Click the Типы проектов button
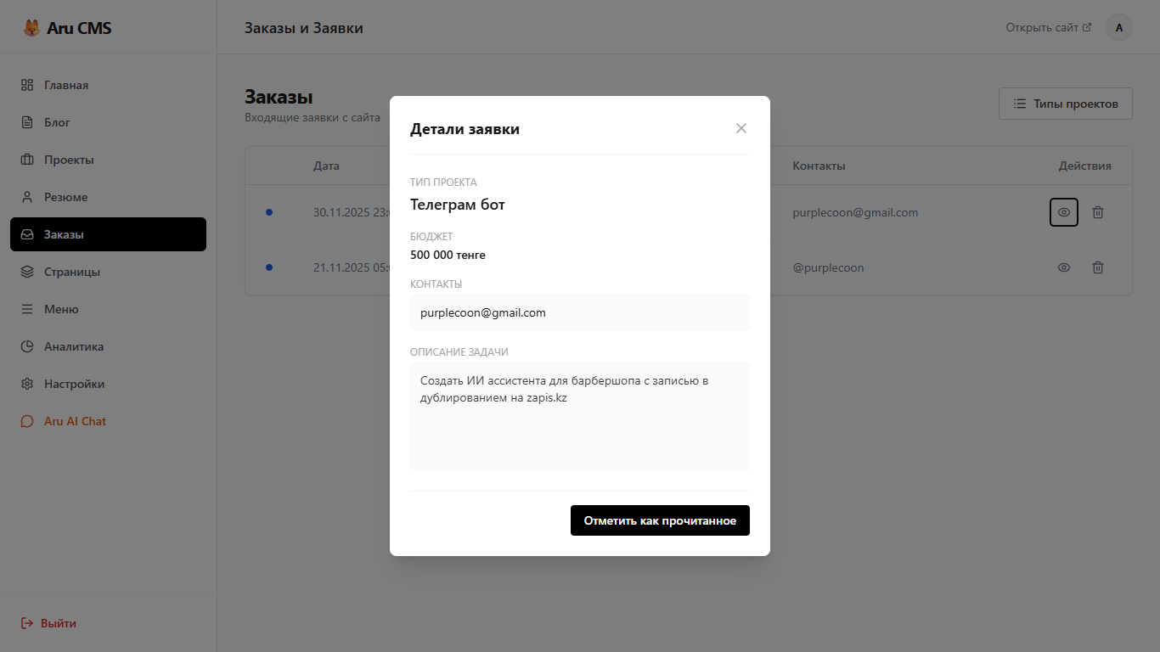1160x652 pixels. (1065, 104)
